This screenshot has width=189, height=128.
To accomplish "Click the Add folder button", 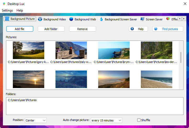I will [51, 29].
